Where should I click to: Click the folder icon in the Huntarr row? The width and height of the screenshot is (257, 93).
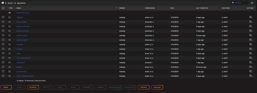click(x=10, y=49)
